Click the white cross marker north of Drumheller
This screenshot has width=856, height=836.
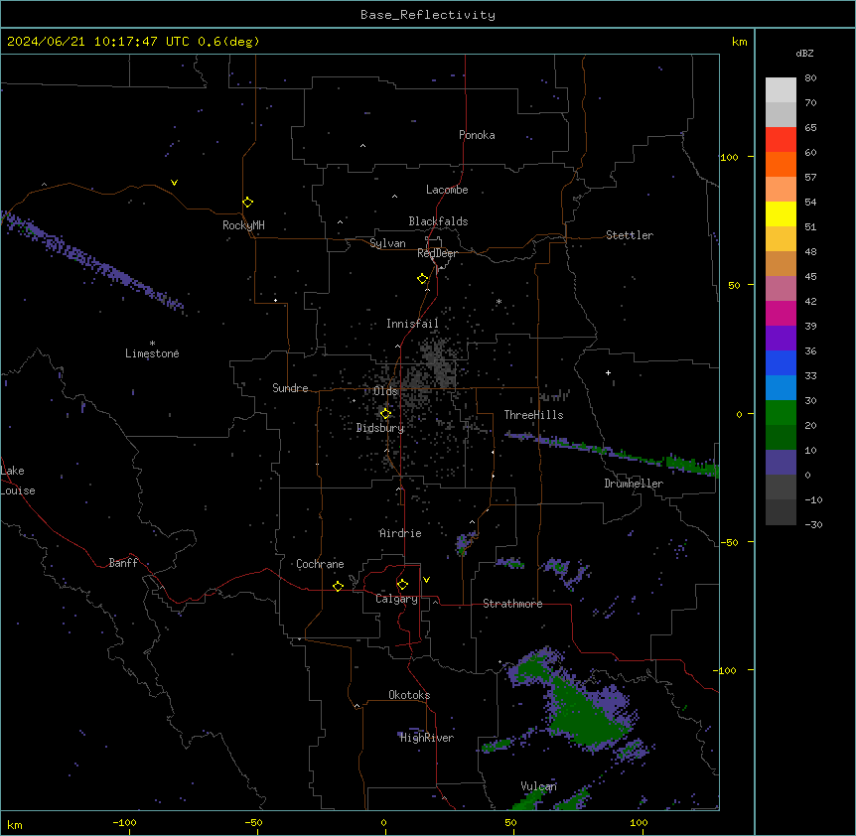(608, 372)
